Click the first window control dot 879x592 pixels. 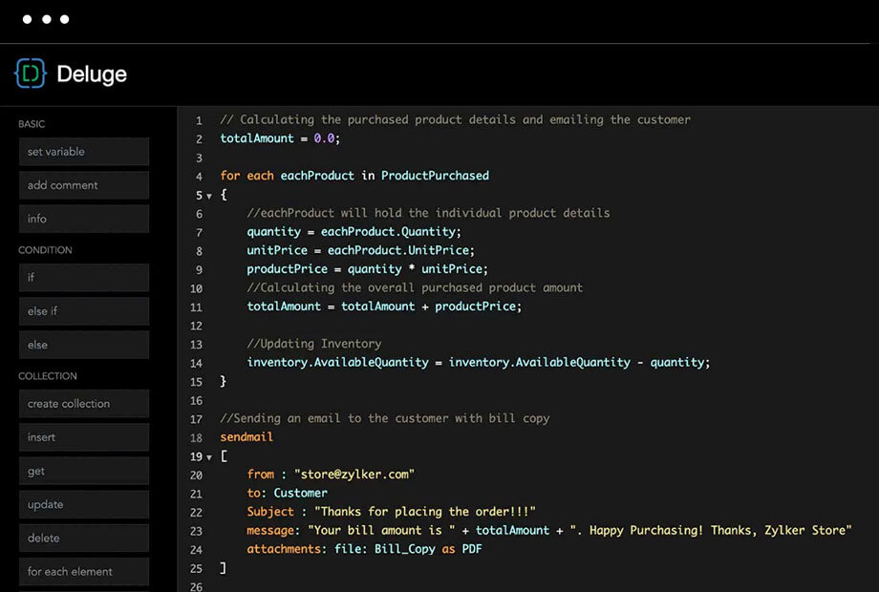pos(27,19)
